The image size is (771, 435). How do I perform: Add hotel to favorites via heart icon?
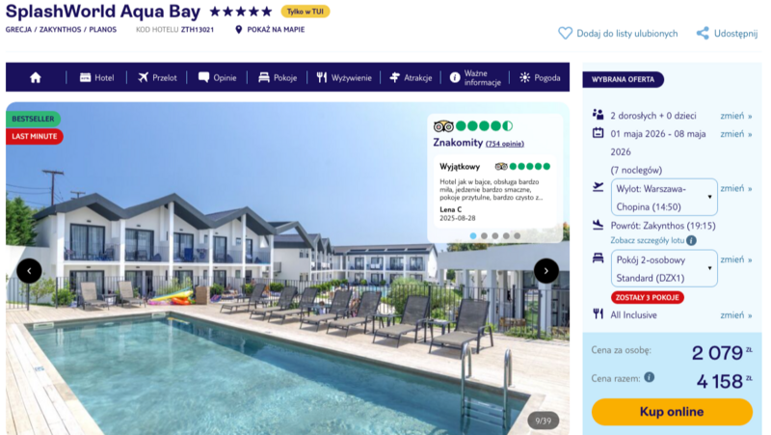tap(565, 33)
